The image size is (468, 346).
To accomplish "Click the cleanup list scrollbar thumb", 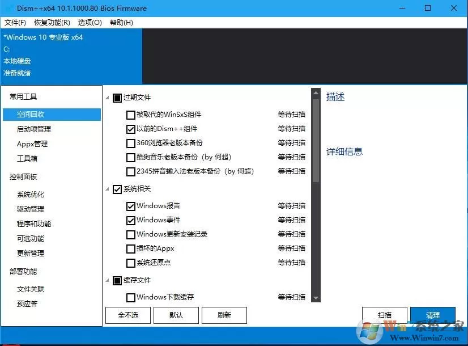I will 316,141.
